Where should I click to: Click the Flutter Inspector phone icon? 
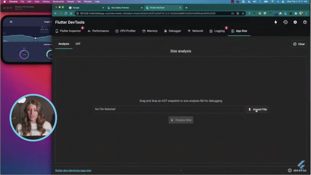pos(57,31)
